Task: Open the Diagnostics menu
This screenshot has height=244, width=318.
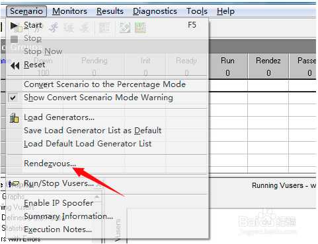Action: pyautogui.click(x=155, y=11)
